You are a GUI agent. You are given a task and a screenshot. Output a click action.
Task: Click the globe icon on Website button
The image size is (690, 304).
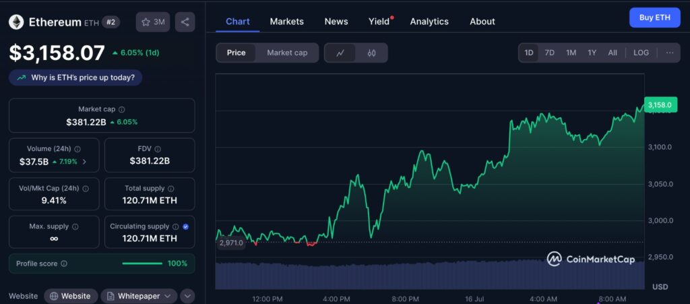point(54,296)
